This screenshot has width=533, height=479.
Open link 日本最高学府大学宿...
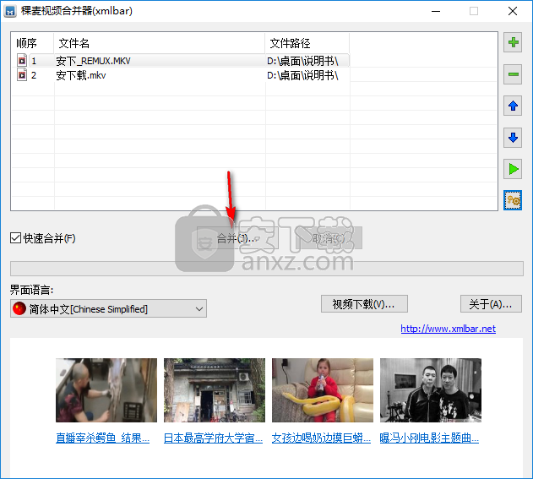(x=213, y=438)
